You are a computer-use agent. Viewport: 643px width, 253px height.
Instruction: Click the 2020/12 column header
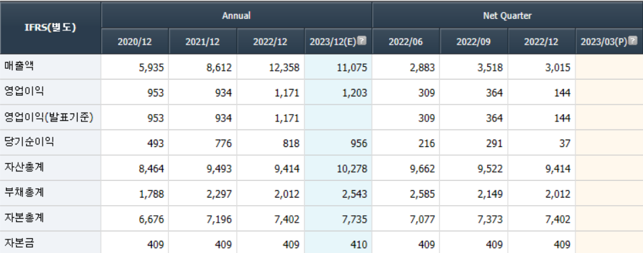[x=134, y=42]
